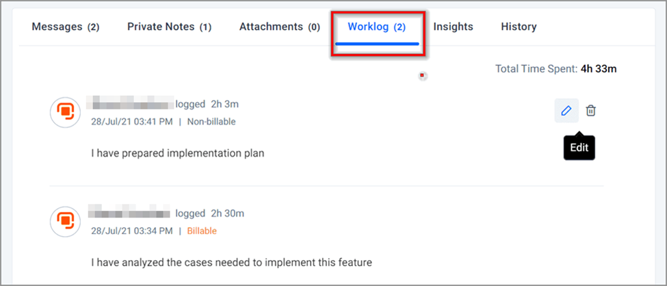Click the avatar icon of first worklog entry
This screenshot has height=286, width=667.
pyautogui.click(x=65, y=112)
